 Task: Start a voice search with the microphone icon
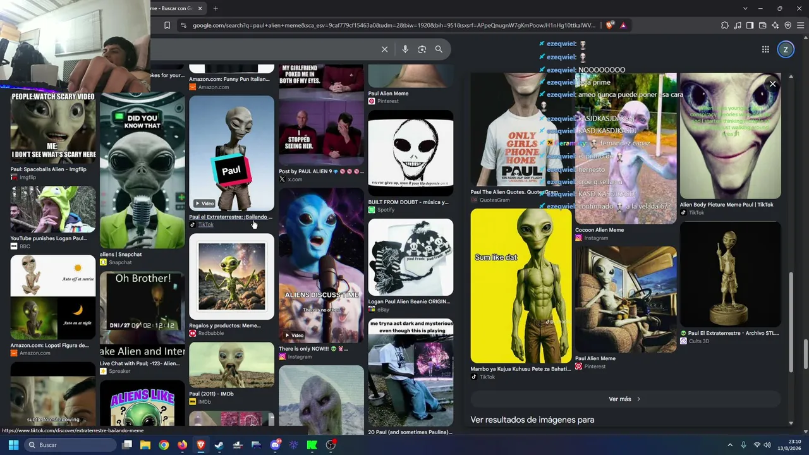point(405,49)
